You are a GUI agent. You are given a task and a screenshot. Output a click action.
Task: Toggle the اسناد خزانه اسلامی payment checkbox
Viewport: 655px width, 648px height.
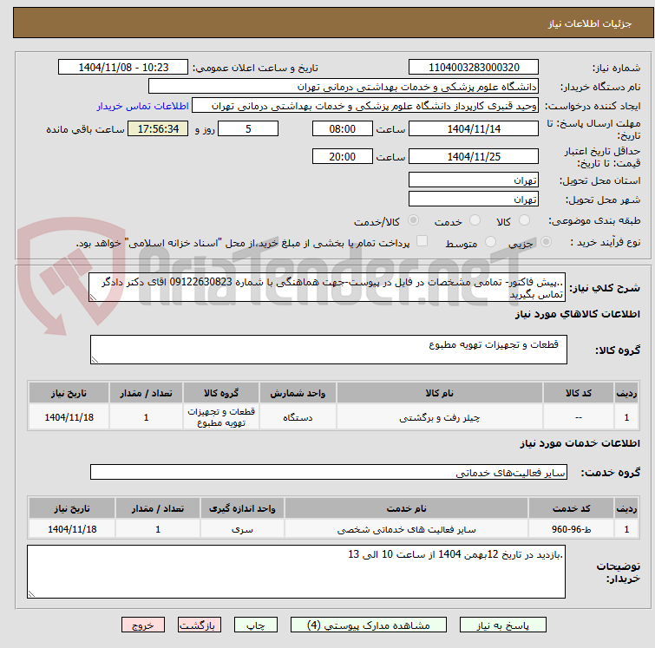coord(422,241)
